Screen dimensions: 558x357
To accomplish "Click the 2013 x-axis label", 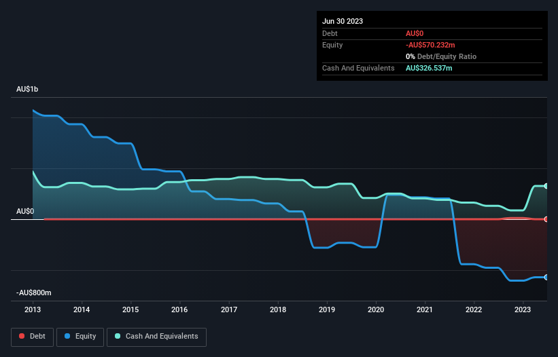I will point(33,309).
